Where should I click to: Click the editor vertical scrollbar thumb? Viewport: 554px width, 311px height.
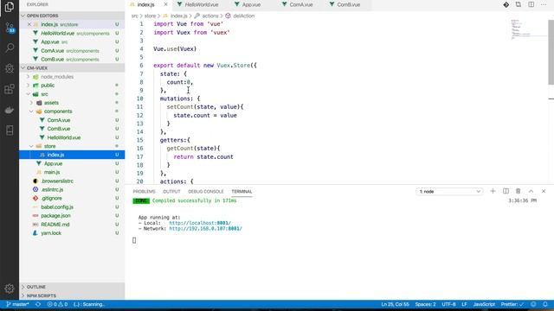click(551, 52)
